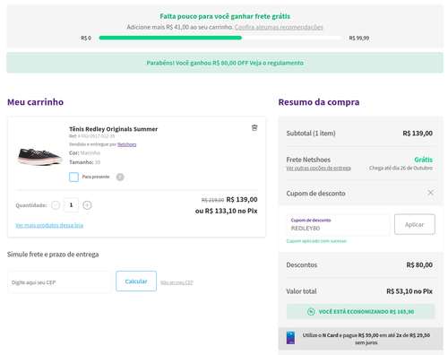This screenshot has width=448, height=355.
Task: Click the Tamanho: 39 text
Action: pyautogui.click(x=85, y=162)
